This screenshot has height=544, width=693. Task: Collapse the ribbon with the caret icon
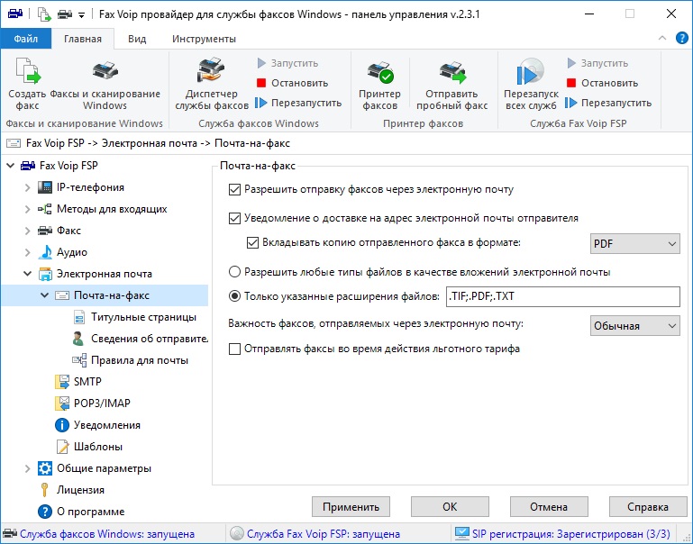(x=662, y=39)
